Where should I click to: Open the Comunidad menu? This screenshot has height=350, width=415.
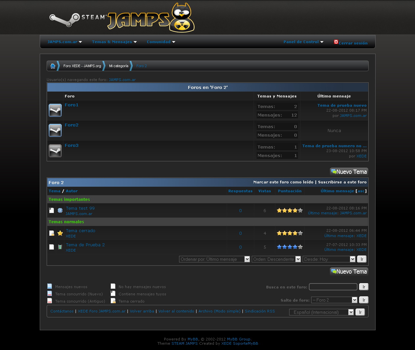click(x=161, y=42)
